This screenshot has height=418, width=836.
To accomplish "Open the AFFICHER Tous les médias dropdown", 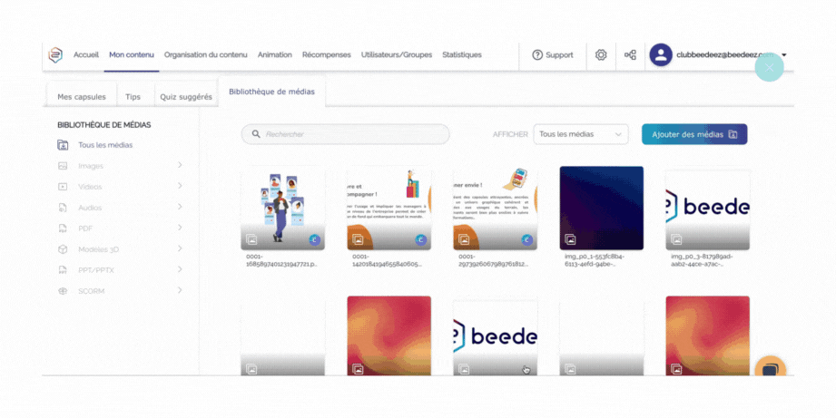I will 581,134.
